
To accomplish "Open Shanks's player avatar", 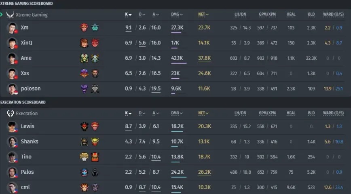I will (x=12, y=141).
